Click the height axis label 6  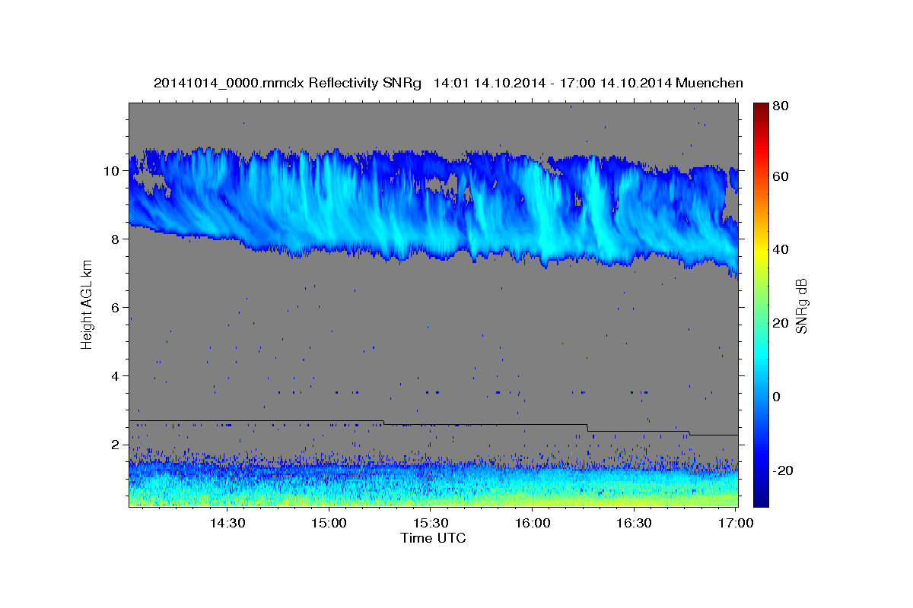click(115, 308)
